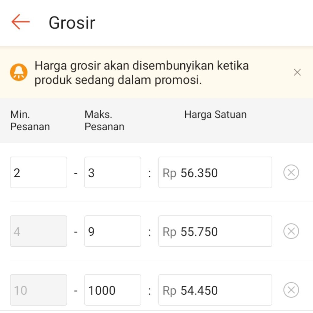Click the circled X beside Rp 54.450
Viewport: 313px width, 313px height.
(291, 290)
